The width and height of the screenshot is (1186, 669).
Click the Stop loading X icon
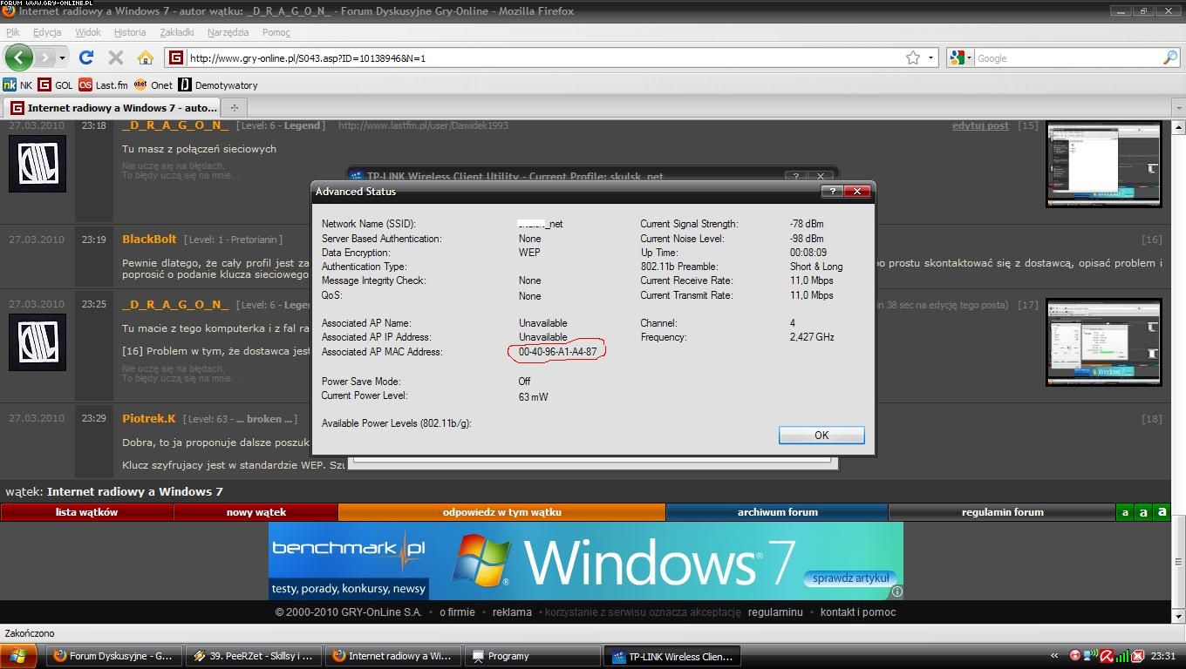[x=115, y=57]
